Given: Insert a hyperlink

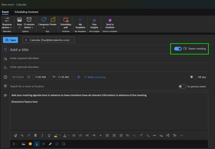Looking at the screenshot, I should tap(127, 136).
